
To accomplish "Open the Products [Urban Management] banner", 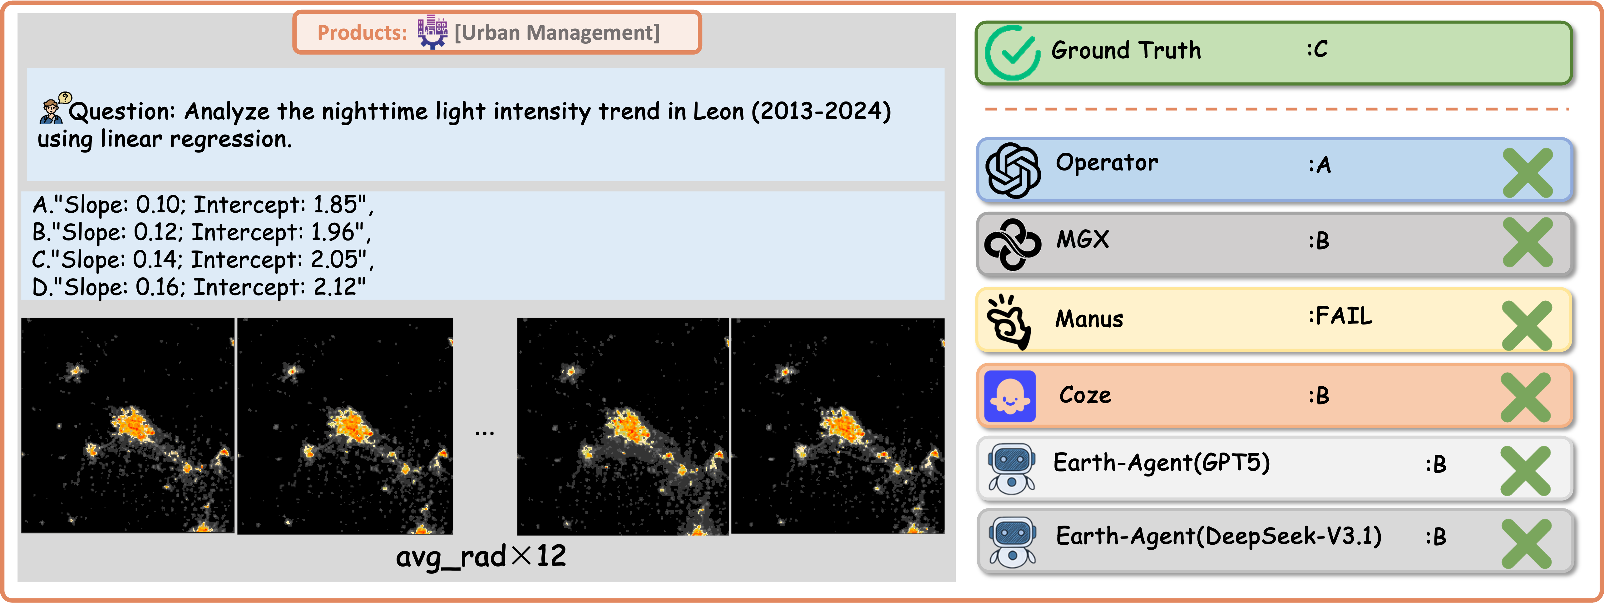I will 497,33.
